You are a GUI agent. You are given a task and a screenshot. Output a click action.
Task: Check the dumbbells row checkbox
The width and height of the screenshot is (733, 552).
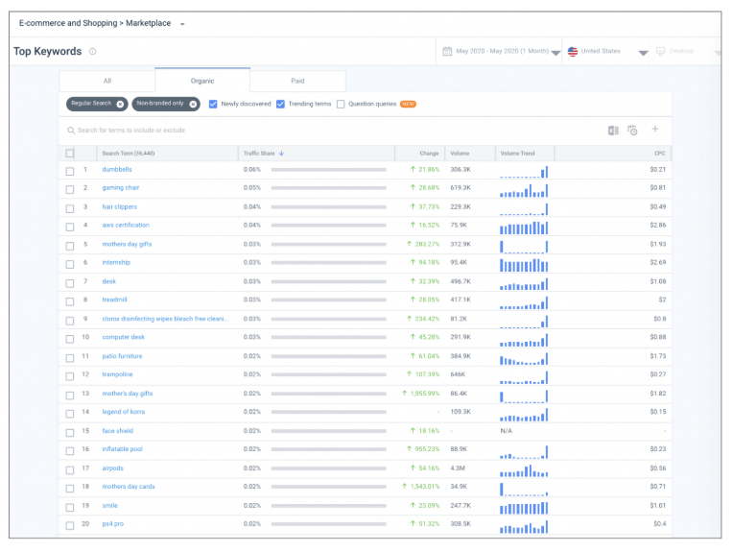pos(70,171)
